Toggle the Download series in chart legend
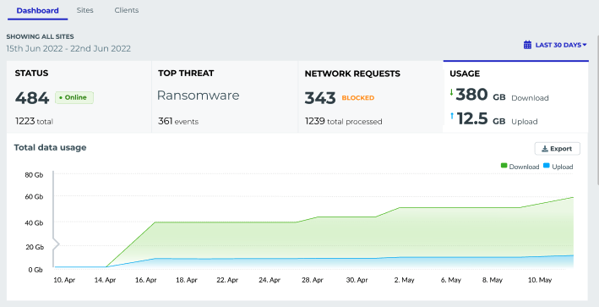 [520, 167]
